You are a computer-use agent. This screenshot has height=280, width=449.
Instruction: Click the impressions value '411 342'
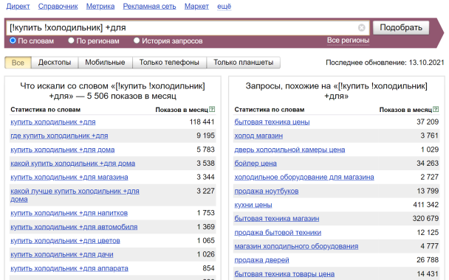(x=426, y=205)
